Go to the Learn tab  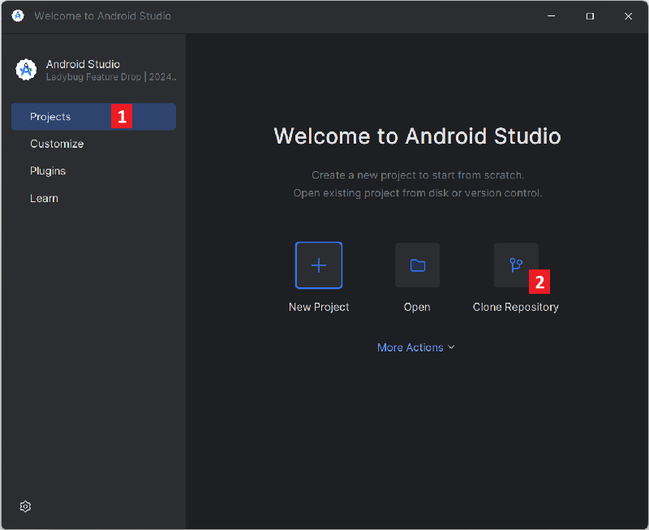[x=93, y=198]
